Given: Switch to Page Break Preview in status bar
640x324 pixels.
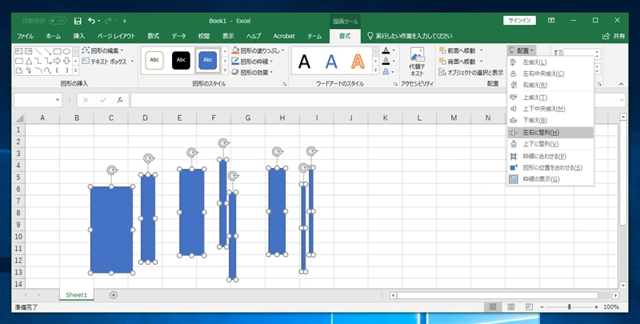Looking at the screenshot, I should 529,307.
